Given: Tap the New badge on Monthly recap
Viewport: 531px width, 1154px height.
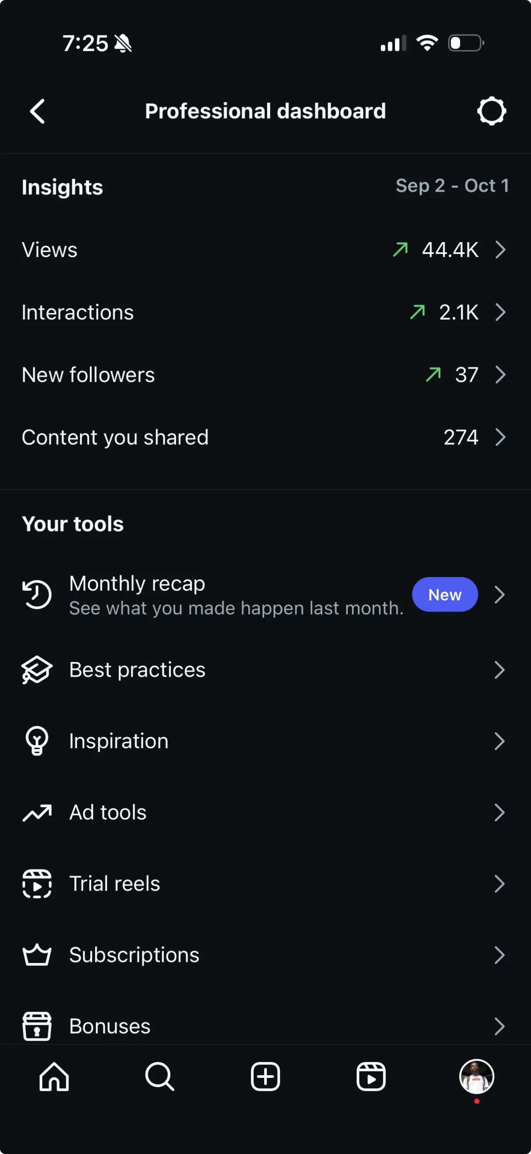Looking at the screenshot, I should point(445,594).
